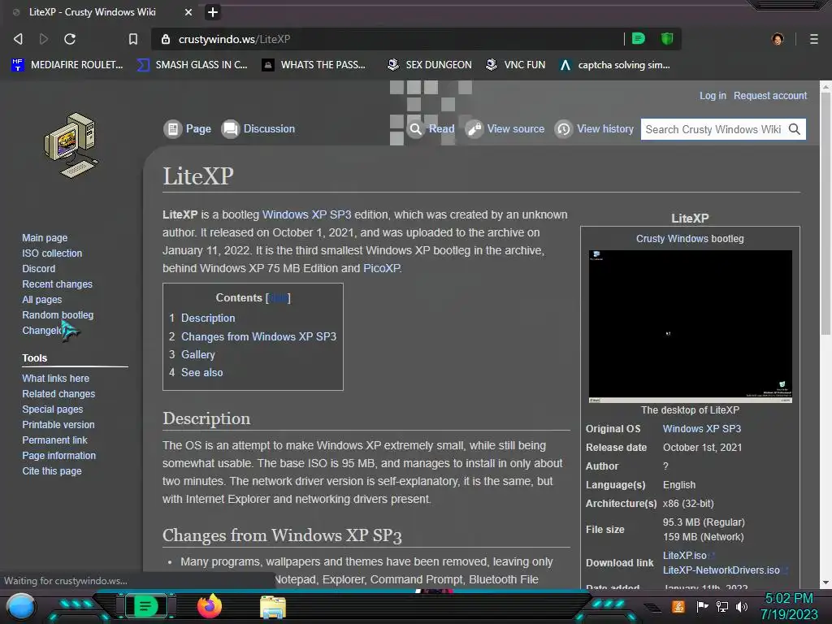The image size is (832, 624).
Task: Open What links here tool
Action: 56,379
